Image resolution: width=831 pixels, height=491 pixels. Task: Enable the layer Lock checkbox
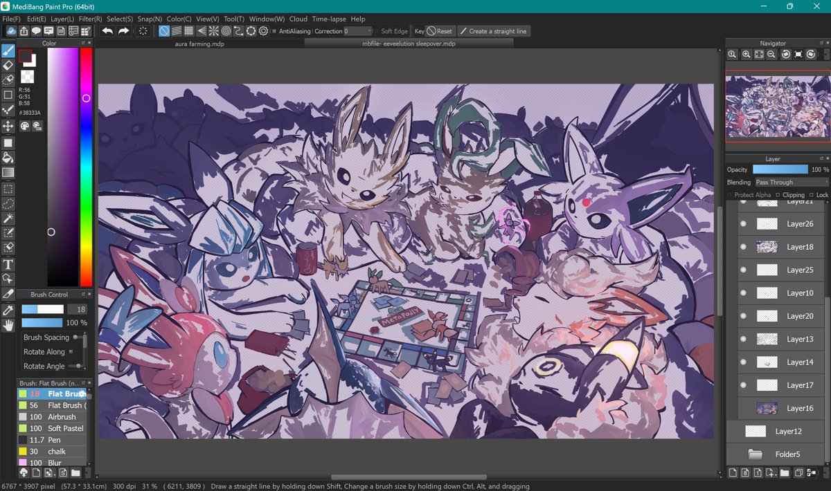pos(812,195)
